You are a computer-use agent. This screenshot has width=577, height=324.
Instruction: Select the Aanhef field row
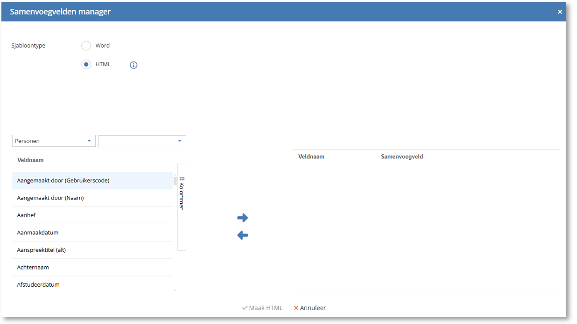click(92, 215)
